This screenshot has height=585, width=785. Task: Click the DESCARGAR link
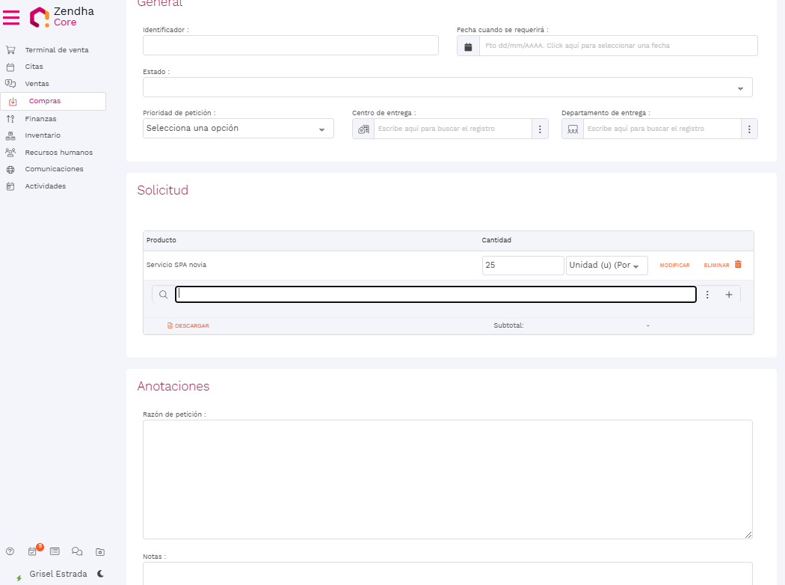click(x=188, y=325)
